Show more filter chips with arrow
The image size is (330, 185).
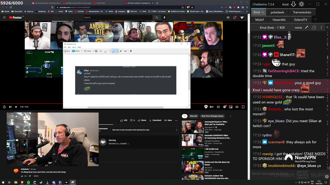pyautogui.click(x=230, y=116)
